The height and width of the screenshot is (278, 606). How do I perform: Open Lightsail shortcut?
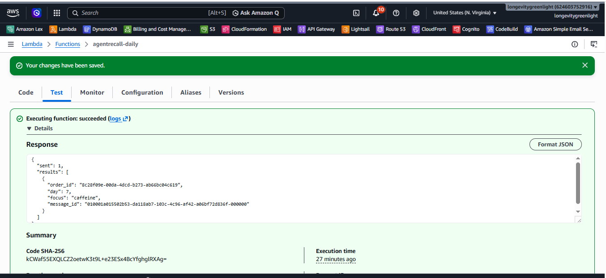pos(356,29)
